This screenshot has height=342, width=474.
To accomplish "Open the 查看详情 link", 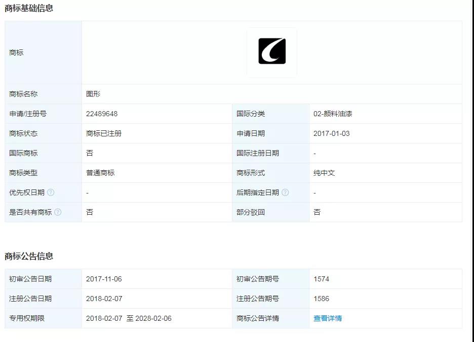I will [x=327, y=318].
